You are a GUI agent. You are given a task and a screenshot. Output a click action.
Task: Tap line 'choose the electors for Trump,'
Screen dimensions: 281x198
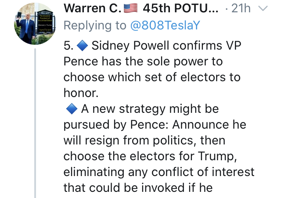tap(150, 156)
